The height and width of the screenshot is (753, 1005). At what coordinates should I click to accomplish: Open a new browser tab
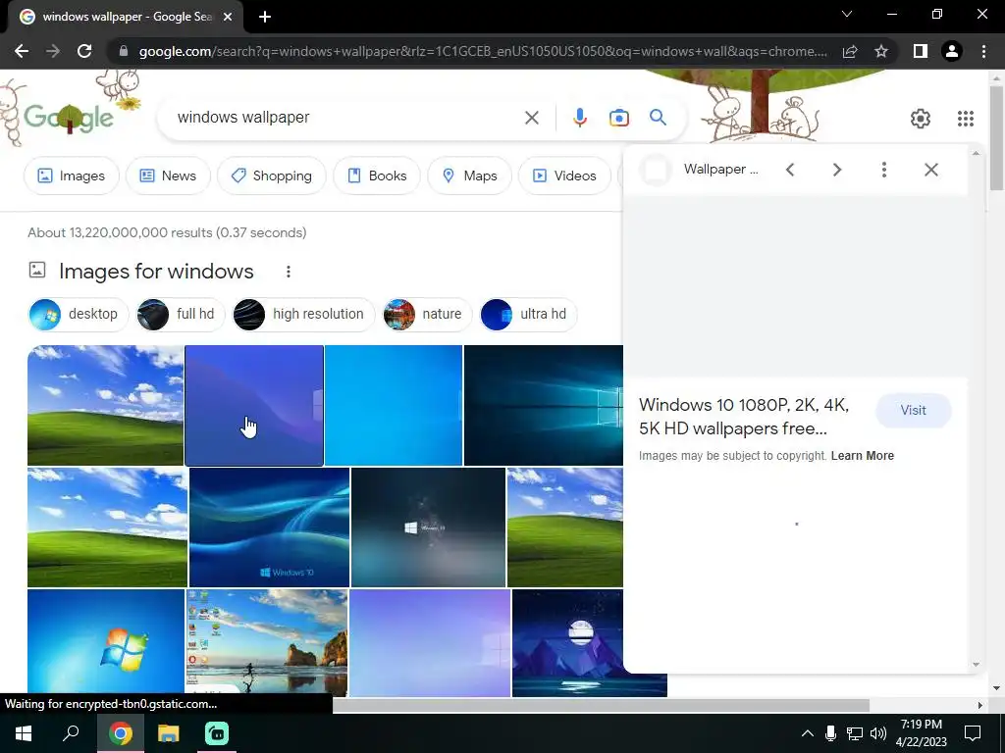click(265, 17)
